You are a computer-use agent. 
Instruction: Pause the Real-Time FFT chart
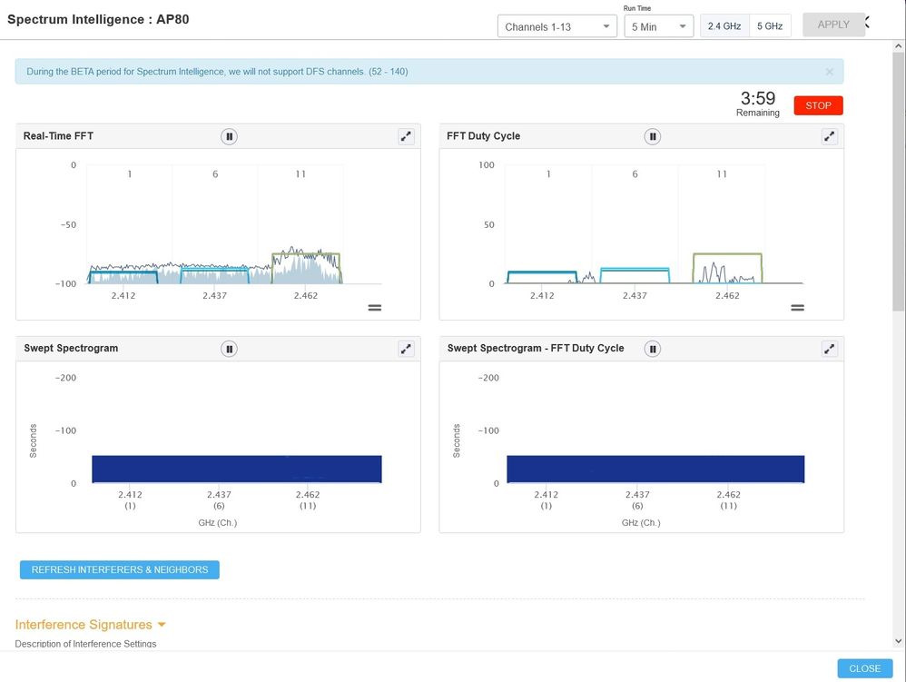tap(229, 136)
